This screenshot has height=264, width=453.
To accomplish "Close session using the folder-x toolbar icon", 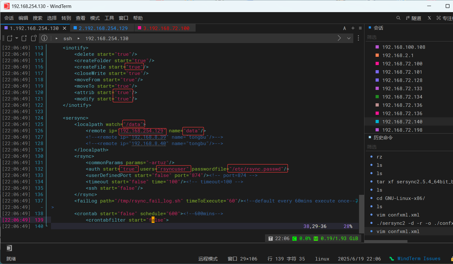I will [x=24, y=38].
